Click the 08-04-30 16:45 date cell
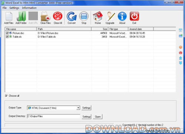 tap(137, 33)
